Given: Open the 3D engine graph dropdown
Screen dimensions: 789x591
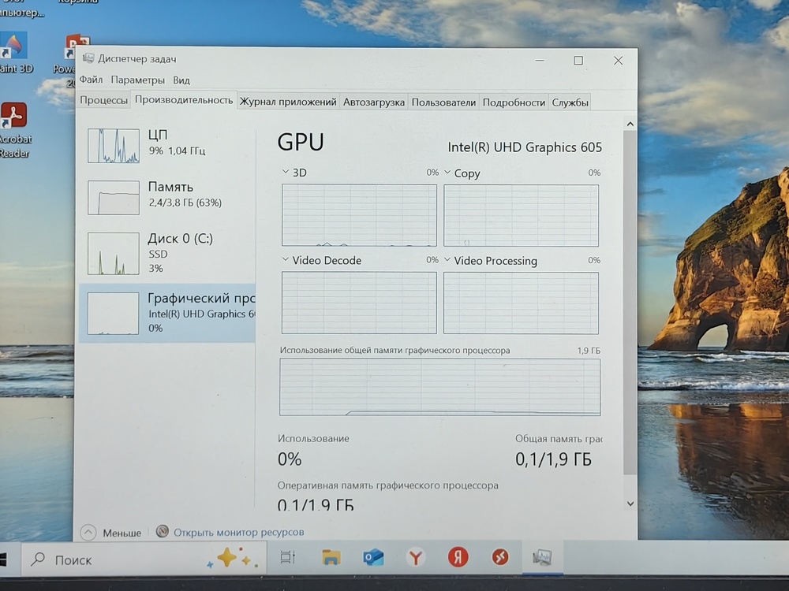Looking at the screenshot, I should pyautogui.click(x=286, y=172).
